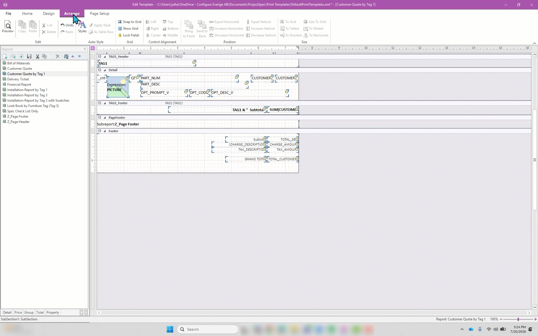
Task: Move selected report up
Action: 73,56
